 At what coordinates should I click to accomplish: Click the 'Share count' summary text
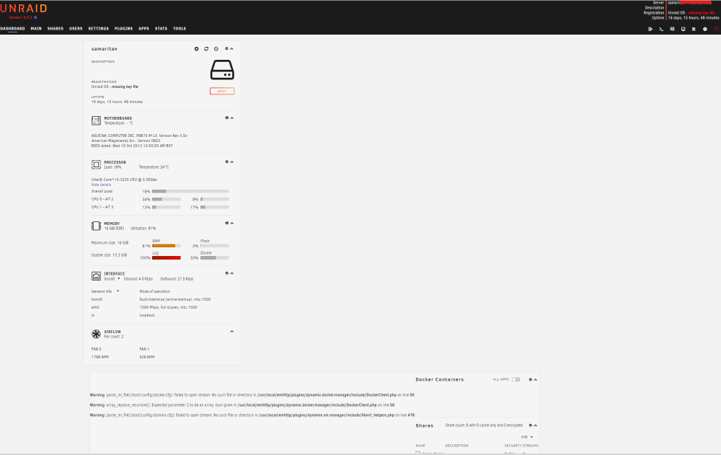(484, 425)
